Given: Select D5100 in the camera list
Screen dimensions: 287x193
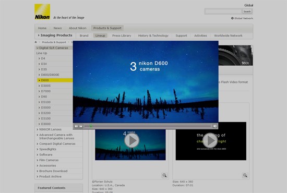Looking at the screenshot, I should [x=46, y=102].
